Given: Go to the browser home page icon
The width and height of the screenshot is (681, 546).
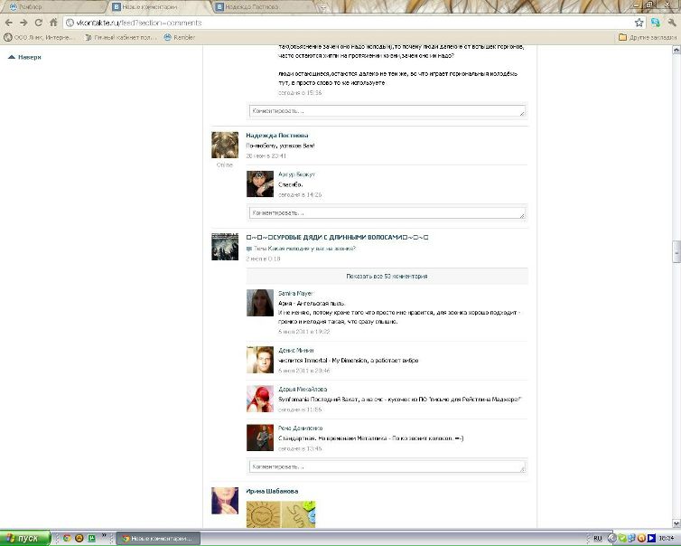Looking at the screenshot, I should coord(53,23).
